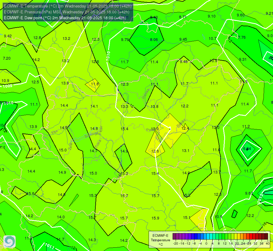Click the 13.9 temperature value
Viewport: 273px width, 251px height.
[33, 126]
